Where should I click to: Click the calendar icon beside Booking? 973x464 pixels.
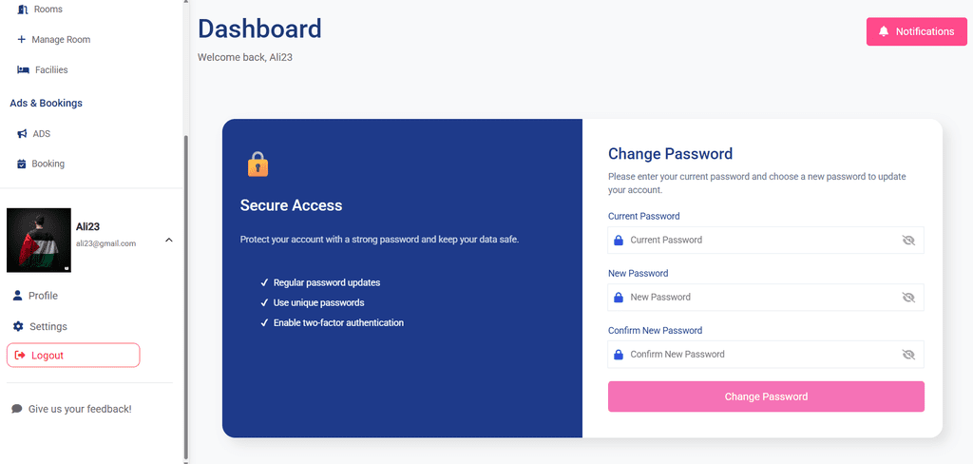22,164
